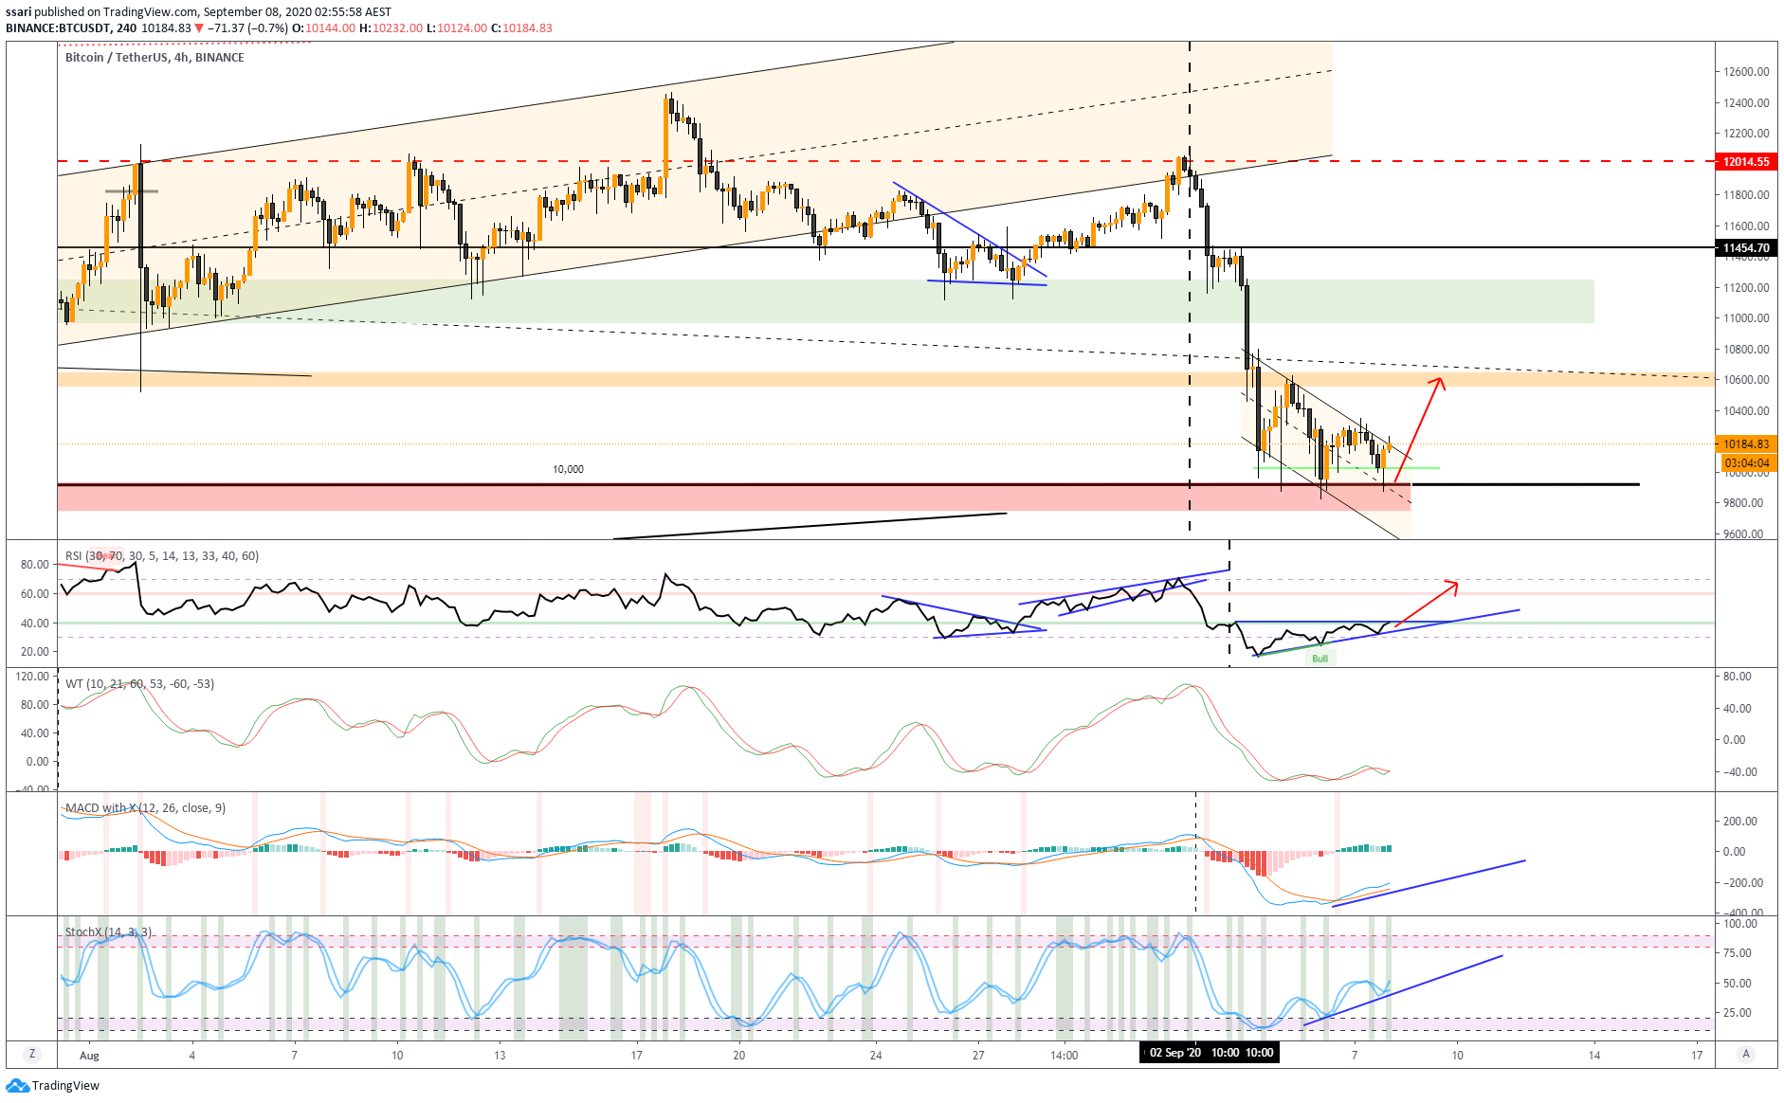Click the BINANCE:BTCUSDT, 240 symbol header

[x=71, y=28]
